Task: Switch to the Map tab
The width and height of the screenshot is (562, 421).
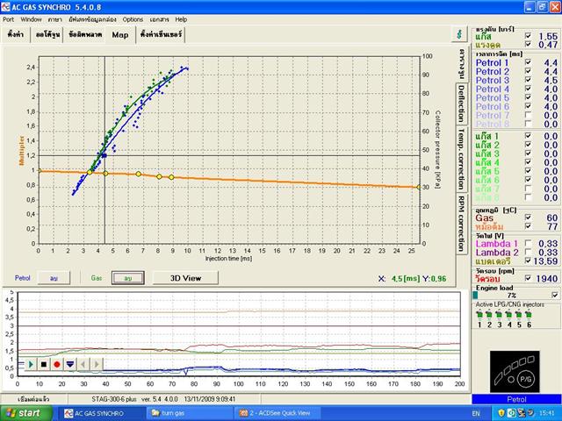Action: pos(119,35)
